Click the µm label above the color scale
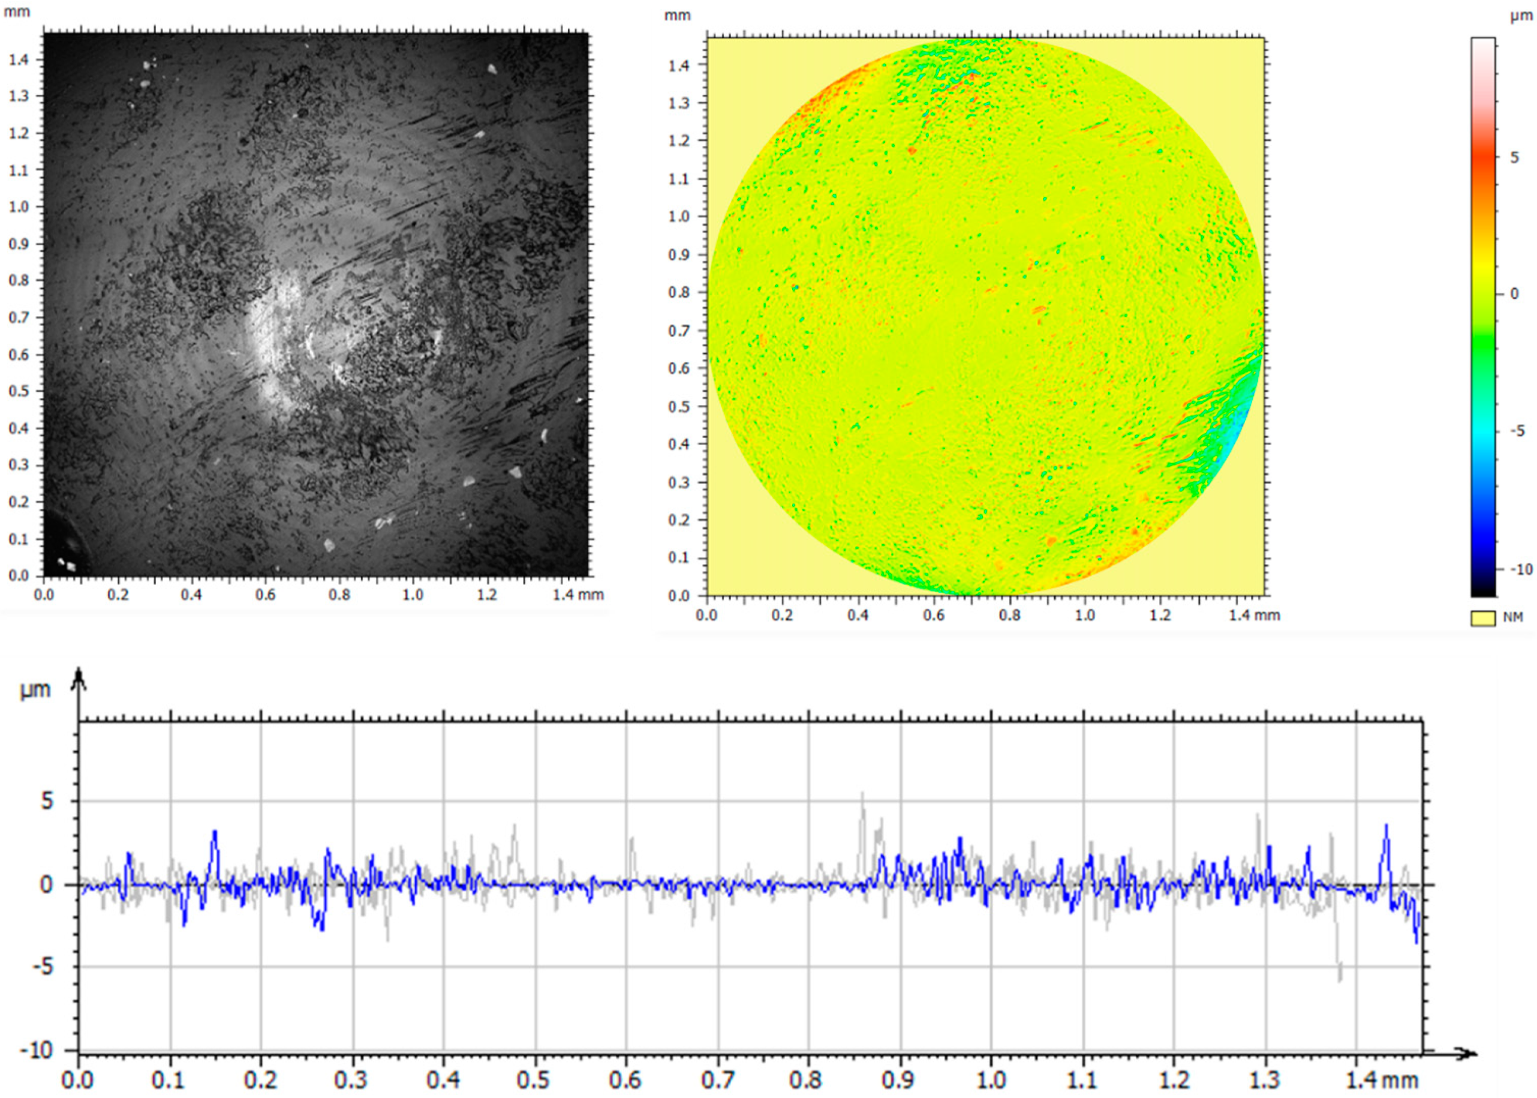Viewport: 1537px width, 1098px height. 1521,16
